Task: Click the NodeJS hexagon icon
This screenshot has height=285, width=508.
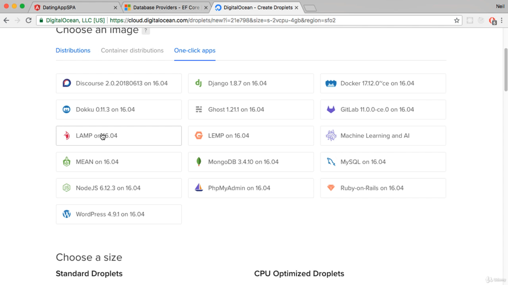Action: coord(67,188)
